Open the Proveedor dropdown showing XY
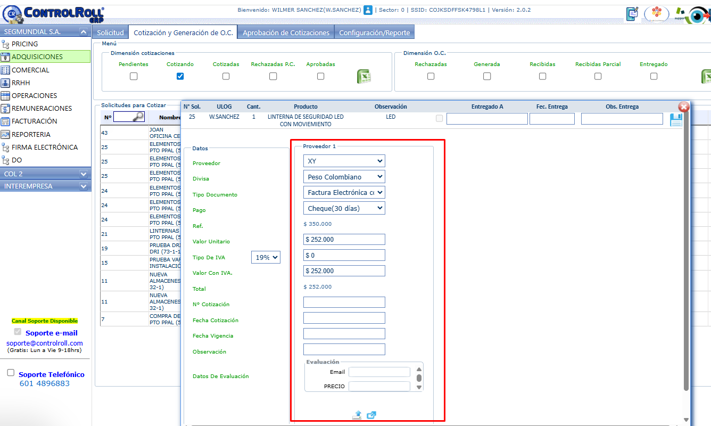Screen dimensions: 711x426 point(344,161)
